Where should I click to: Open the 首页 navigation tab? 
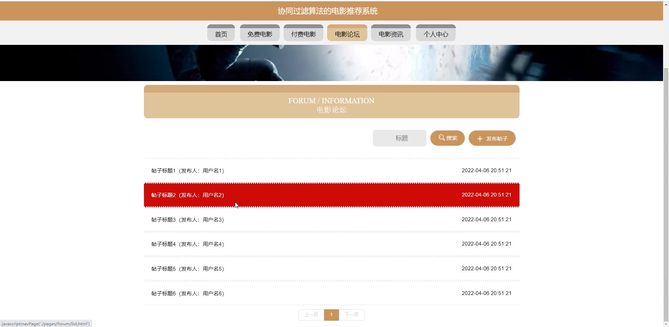[221, 33]
